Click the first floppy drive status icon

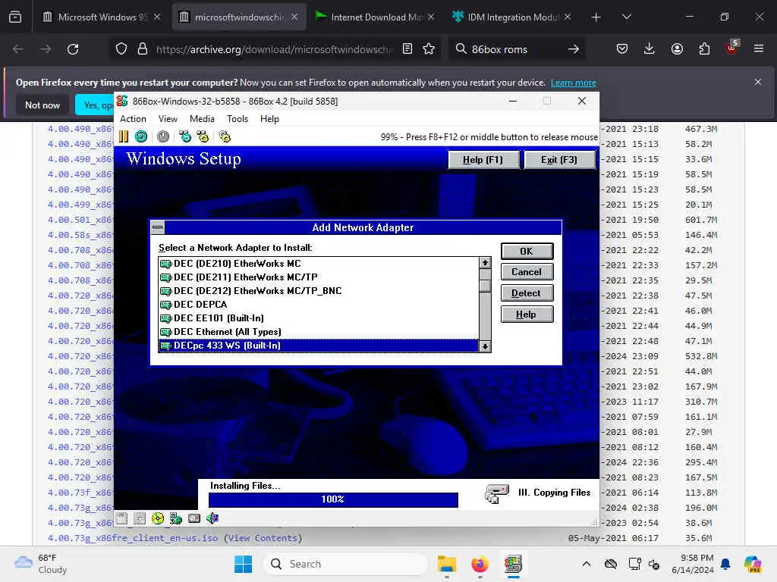pos(122,518)
